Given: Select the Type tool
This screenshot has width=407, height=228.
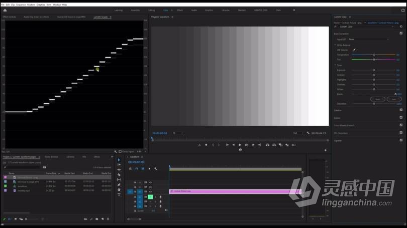Looking at the screenshot, I should point(119,194).
